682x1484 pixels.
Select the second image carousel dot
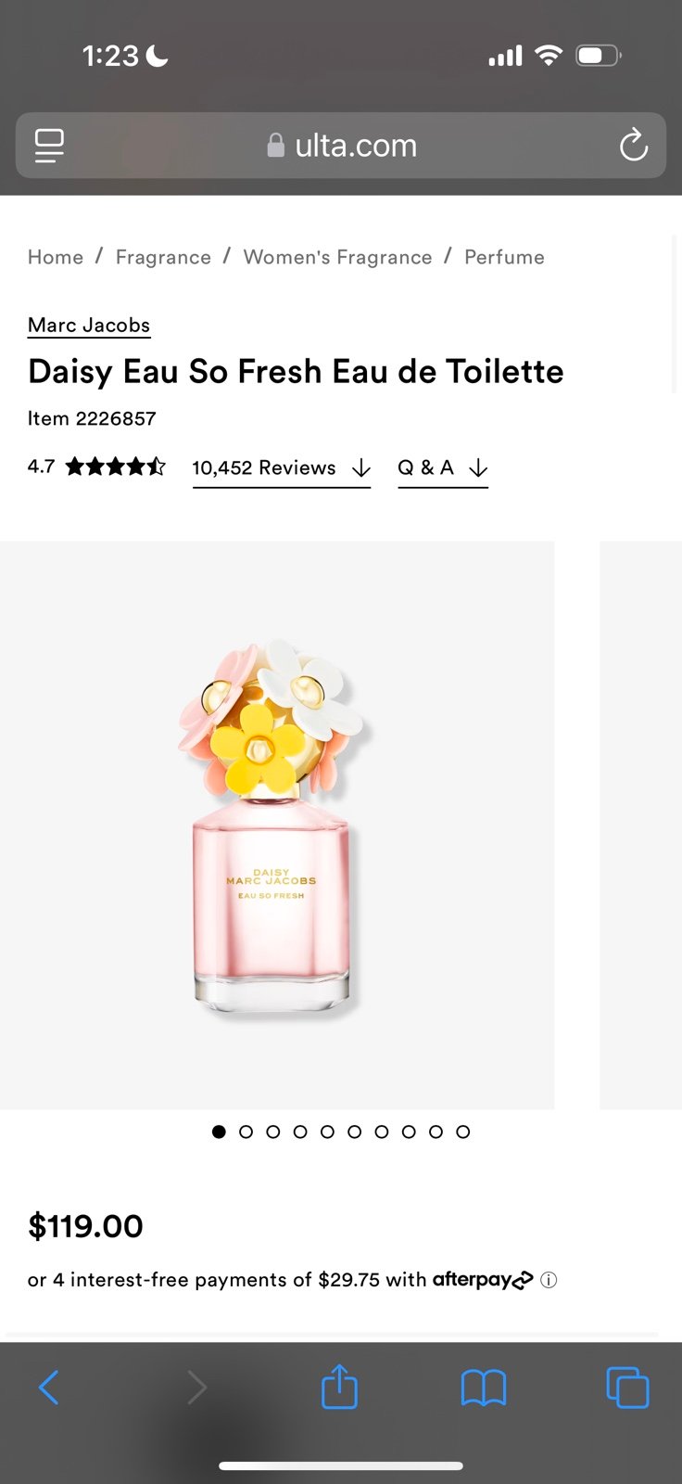(246, 1132)
